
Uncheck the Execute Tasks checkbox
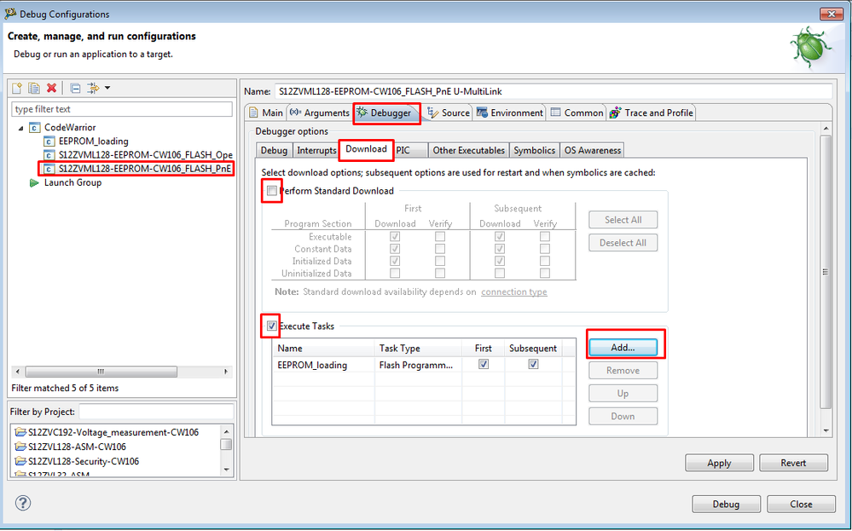coord(270,326)
